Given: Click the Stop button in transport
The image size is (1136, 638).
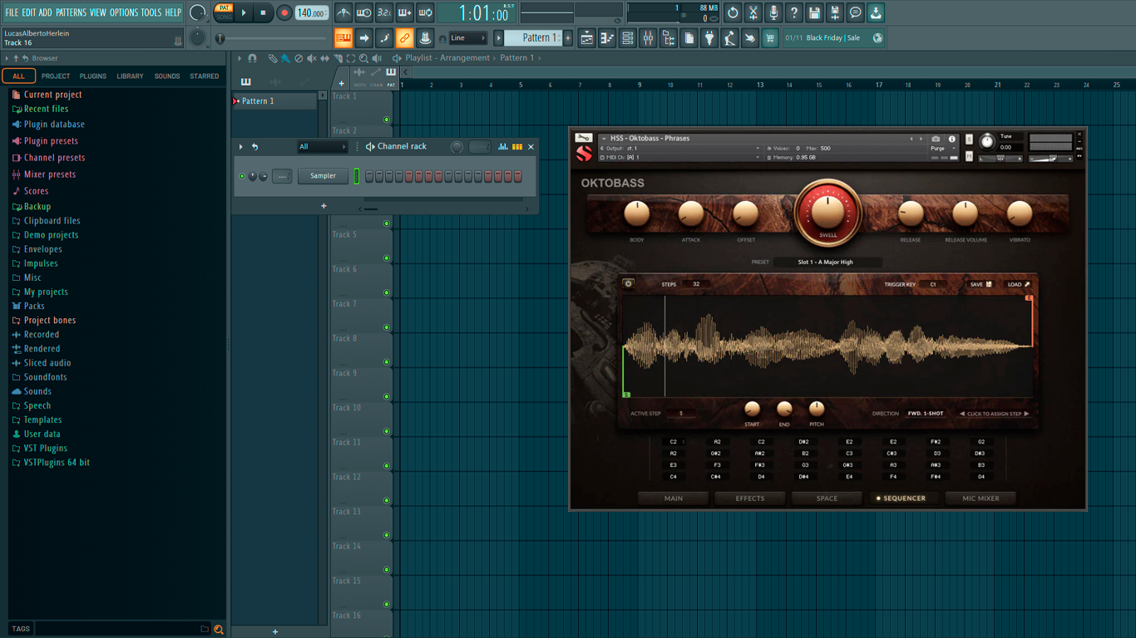Looking at the screenshot, I should tap(263, 12).
